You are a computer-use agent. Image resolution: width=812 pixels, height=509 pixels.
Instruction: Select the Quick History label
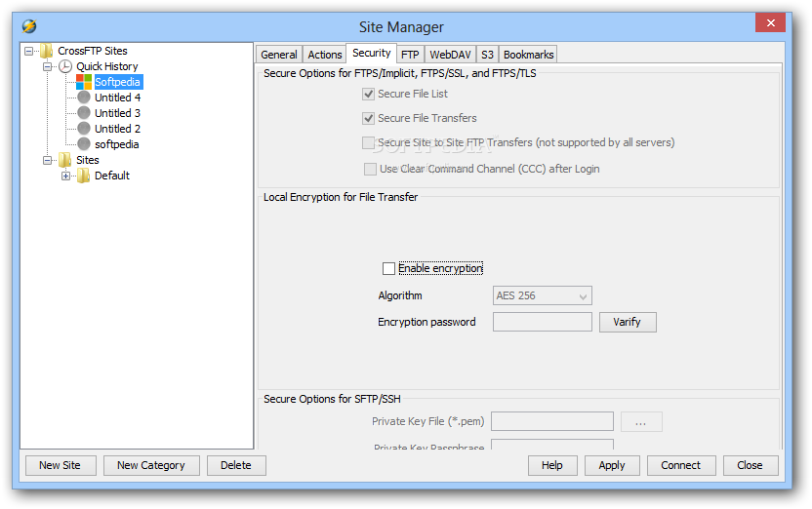(x=107, y=66)
